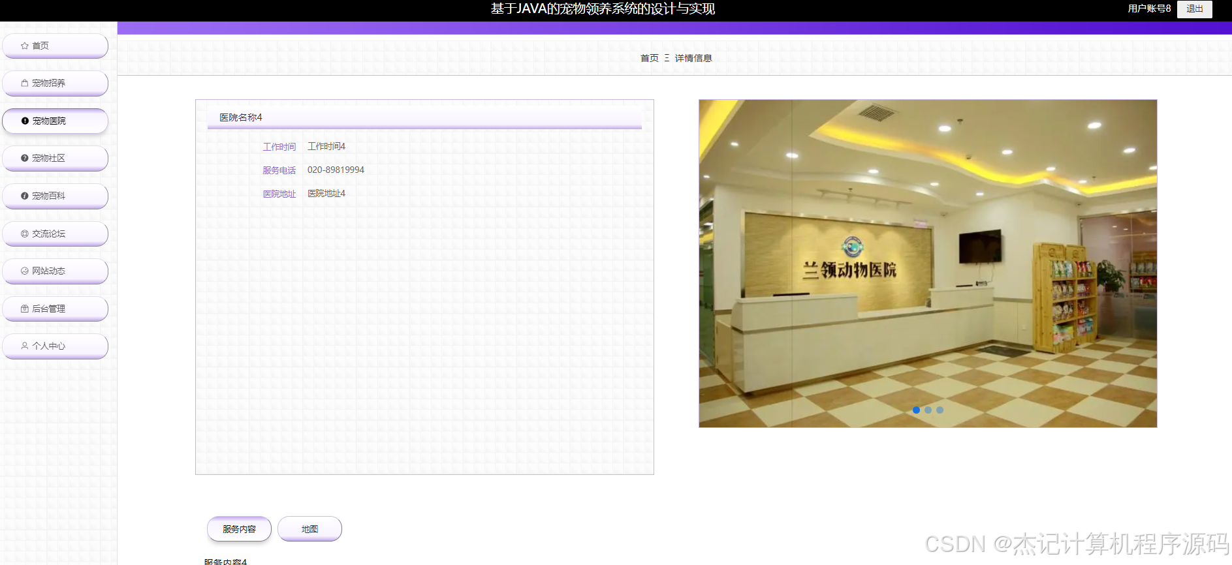Open 宠物百科 from the sidebar
1232x565 pixels.
(55, 196)
